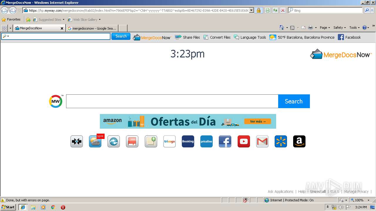
Task: Open the Tools dropdown menu
Action: [x=355, y=28]
